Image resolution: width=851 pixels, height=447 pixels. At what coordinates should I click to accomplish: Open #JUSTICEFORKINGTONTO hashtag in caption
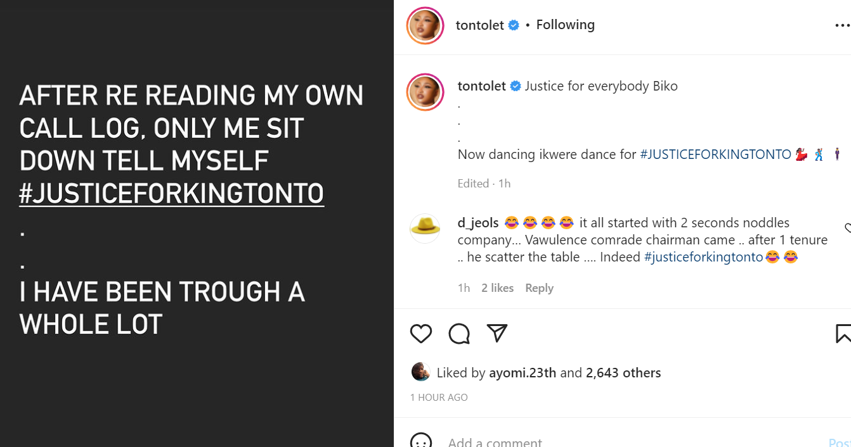[715, 154]
